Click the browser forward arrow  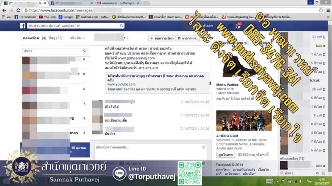11,10
